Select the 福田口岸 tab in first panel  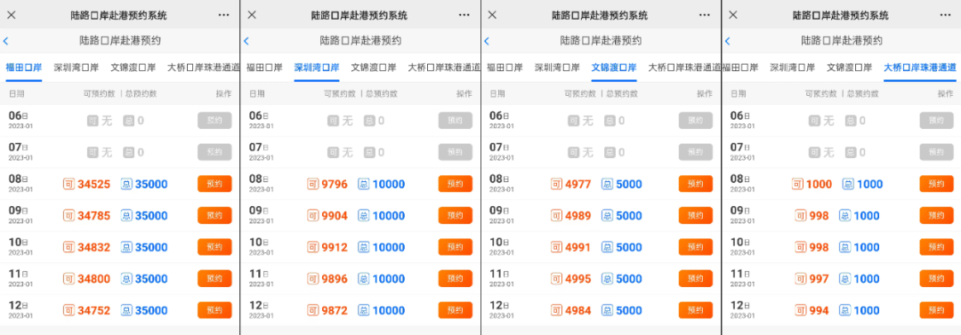point(24,68)
